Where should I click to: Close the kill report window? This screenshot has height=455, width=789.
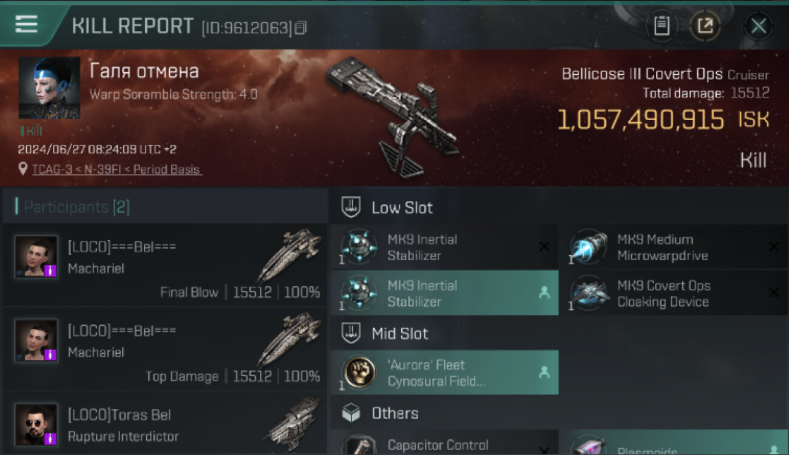coord(759,26)
